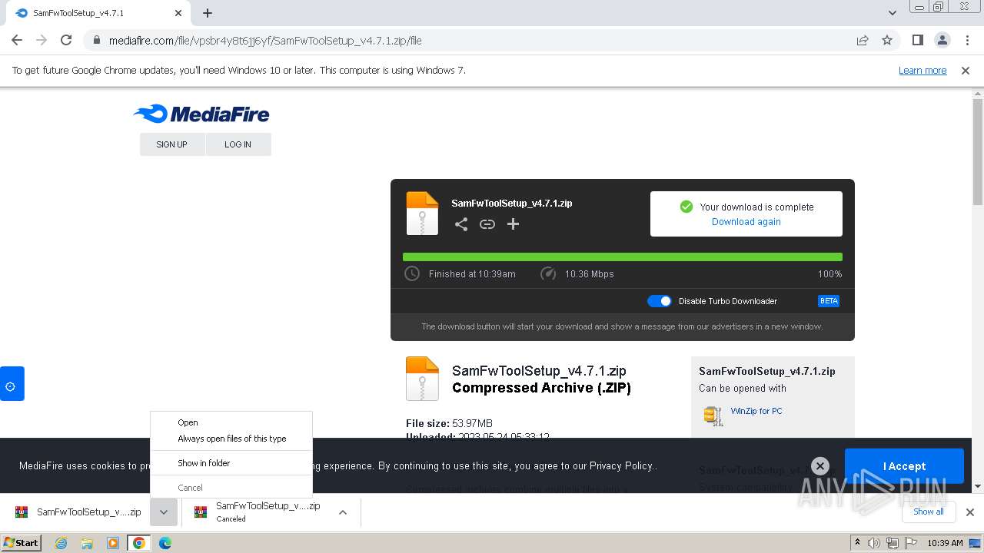Click WinZip icon

tap(713, 416)
